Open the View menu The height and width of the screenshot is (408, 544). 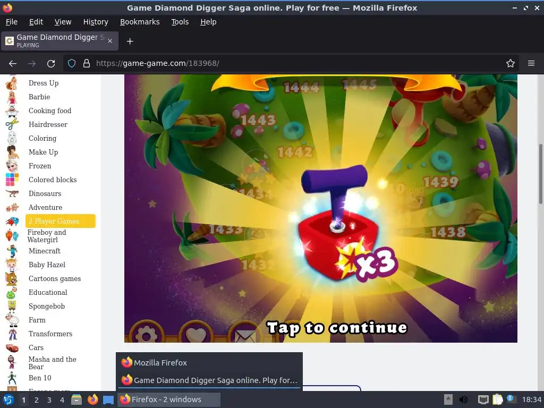[63, 22]
